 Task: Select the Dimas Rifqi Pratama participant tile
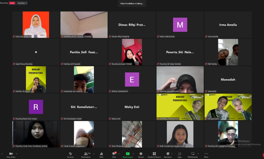132,25
